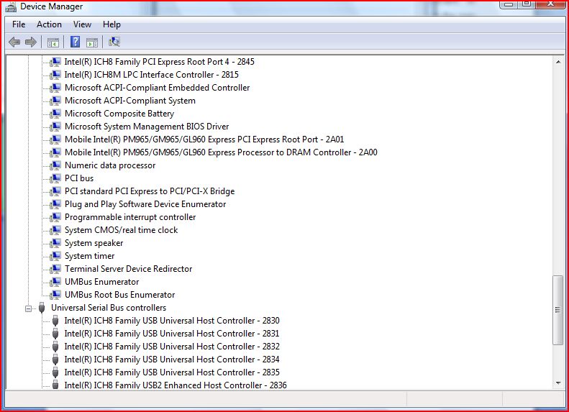The width and height of the screenshot is (569, 412).
Task: Click icon beside System timer
Action: coord(55,256)
